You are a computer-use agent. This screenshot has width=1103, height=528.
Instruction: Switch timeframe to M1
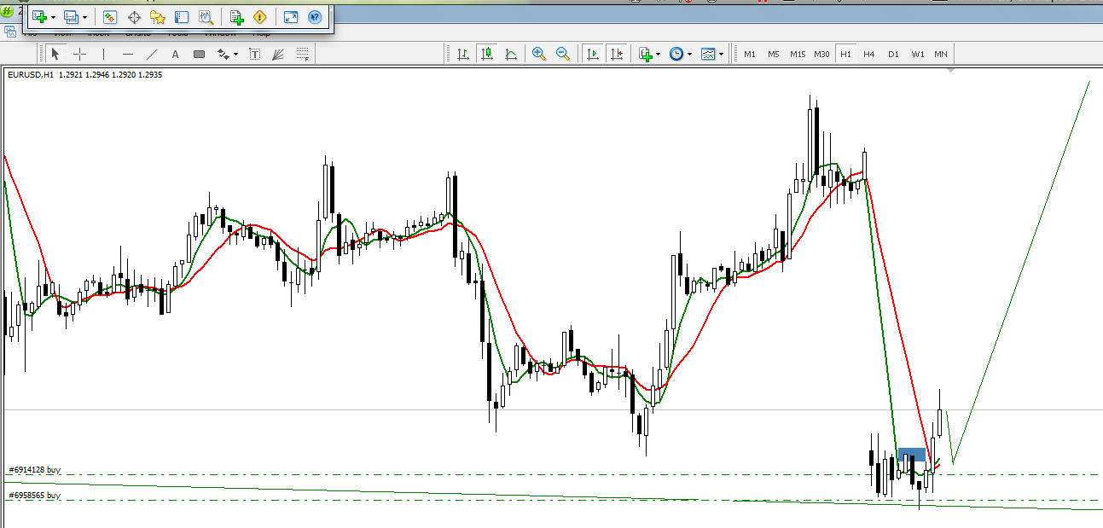pyautogui.click(x=750, y=54)
